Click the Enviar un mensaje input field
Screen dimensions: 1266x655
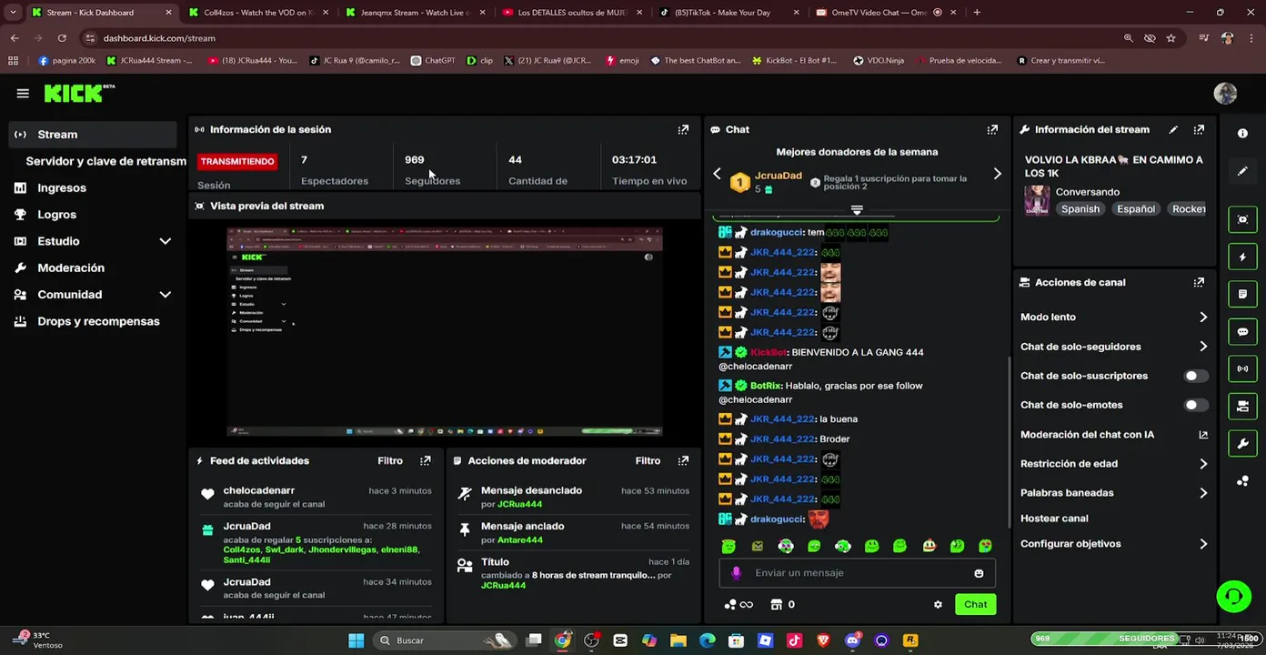click(857, 573)
